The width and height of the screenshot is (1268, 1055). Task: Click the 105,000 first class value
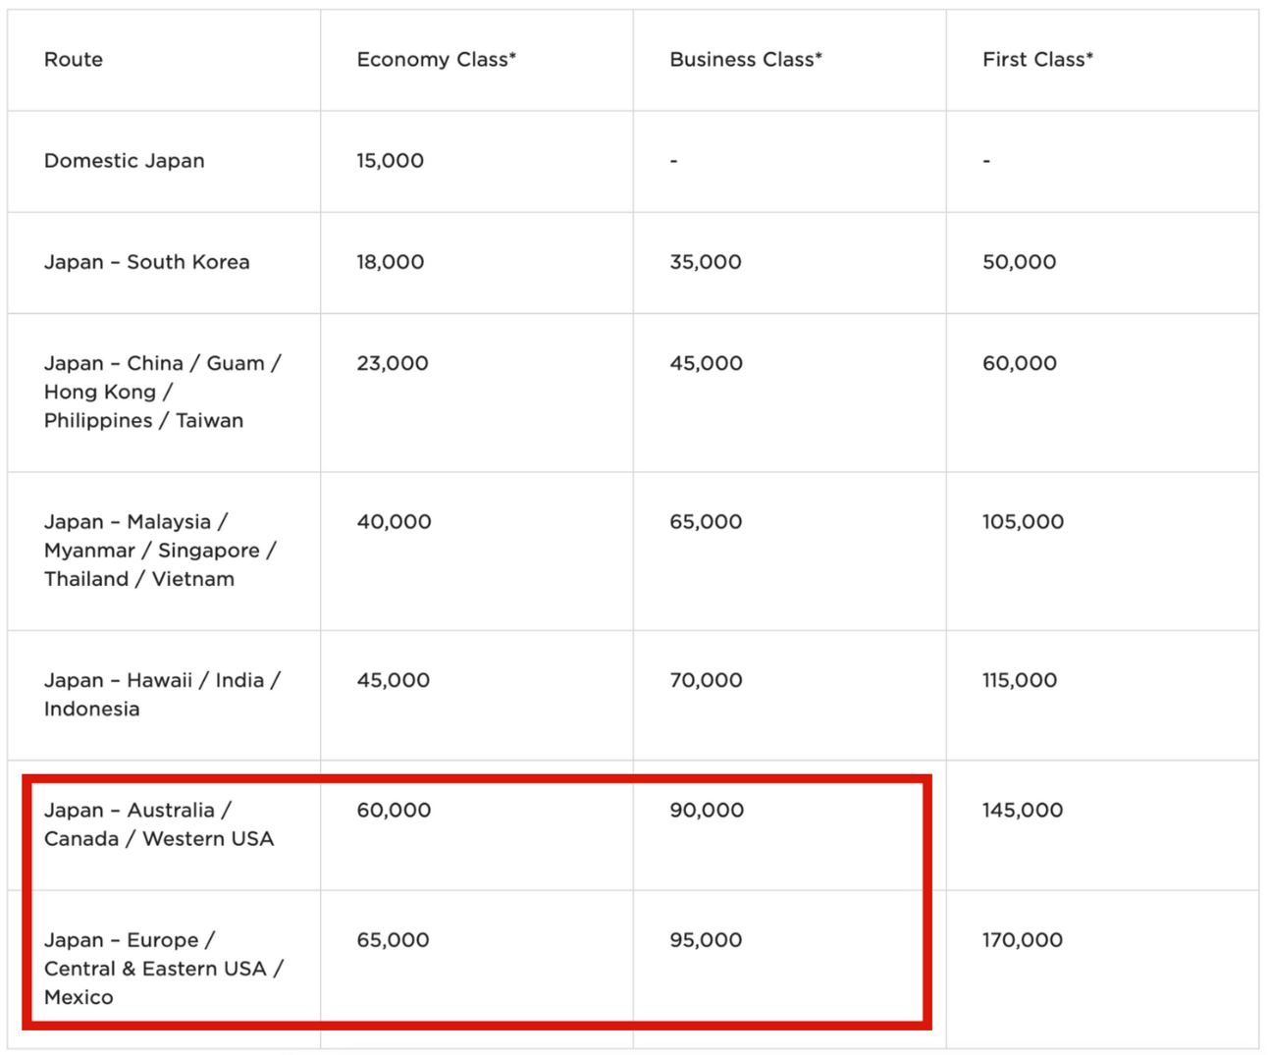(x=1024, y=522)
